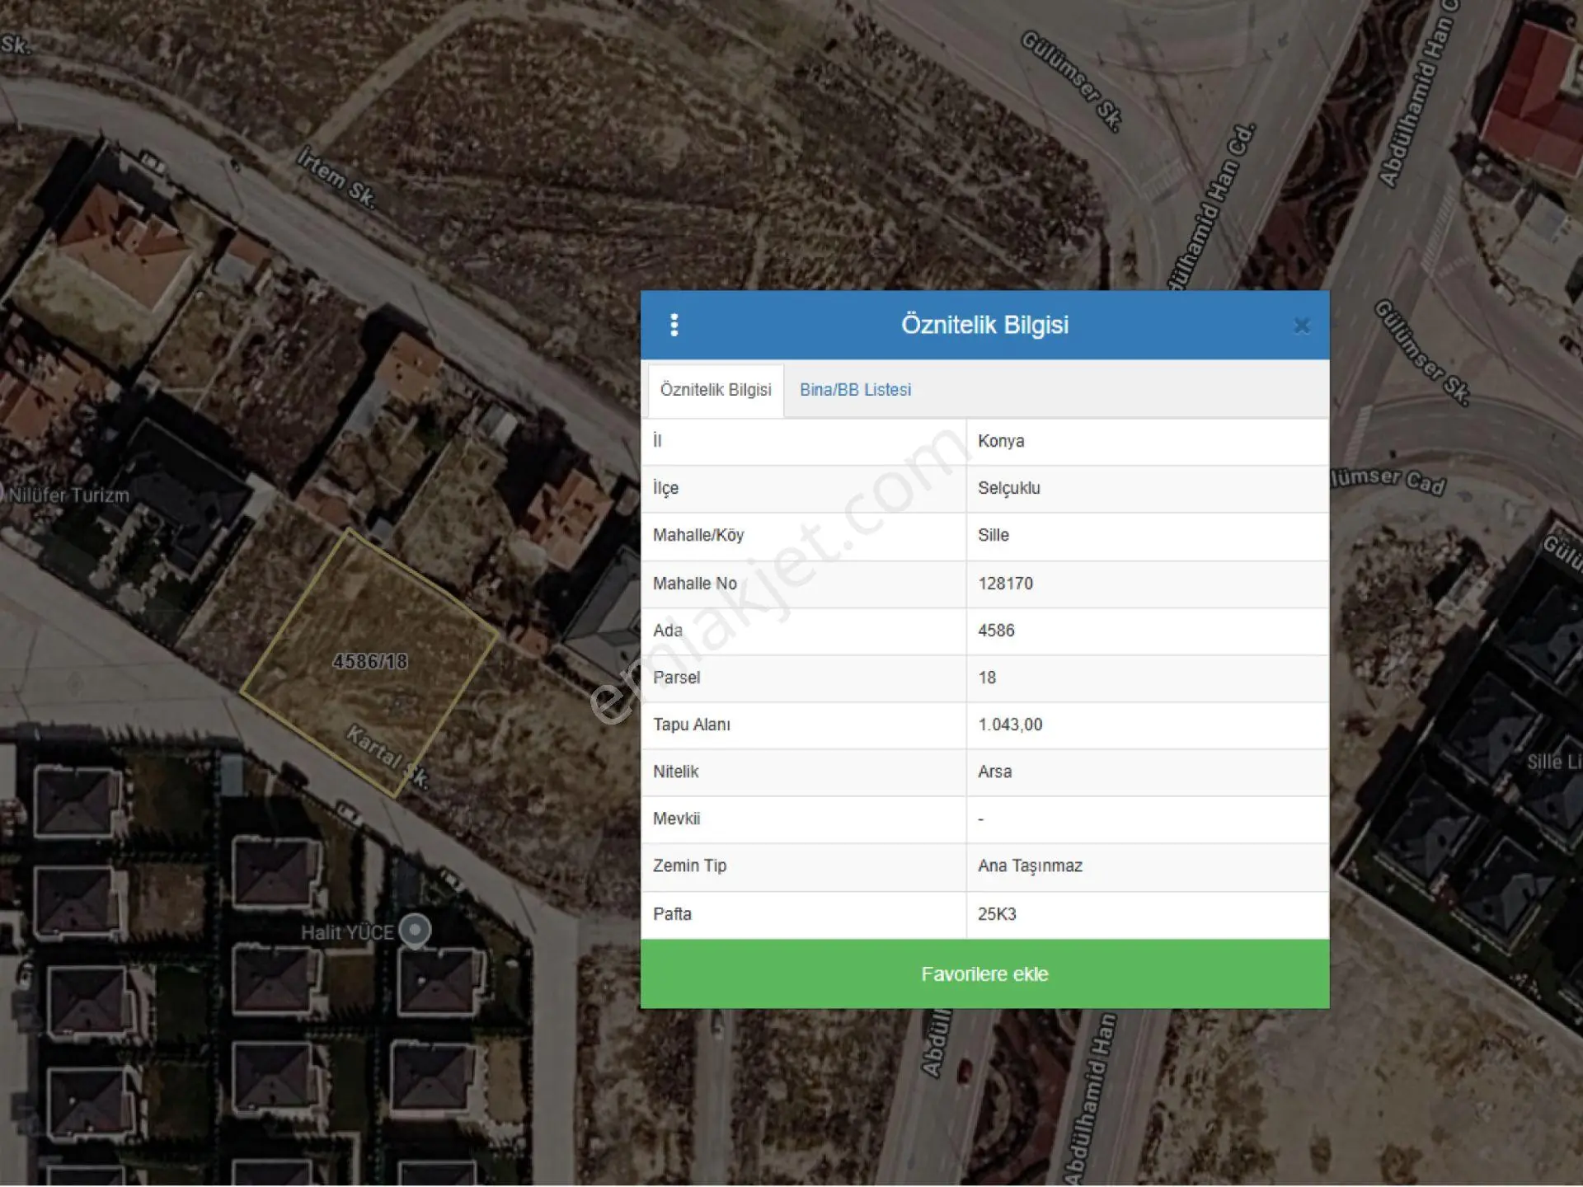Viewport: 1583px width, 1187px height.
Task: Click the Nilüfer Turizm map label
Action: 69,495
